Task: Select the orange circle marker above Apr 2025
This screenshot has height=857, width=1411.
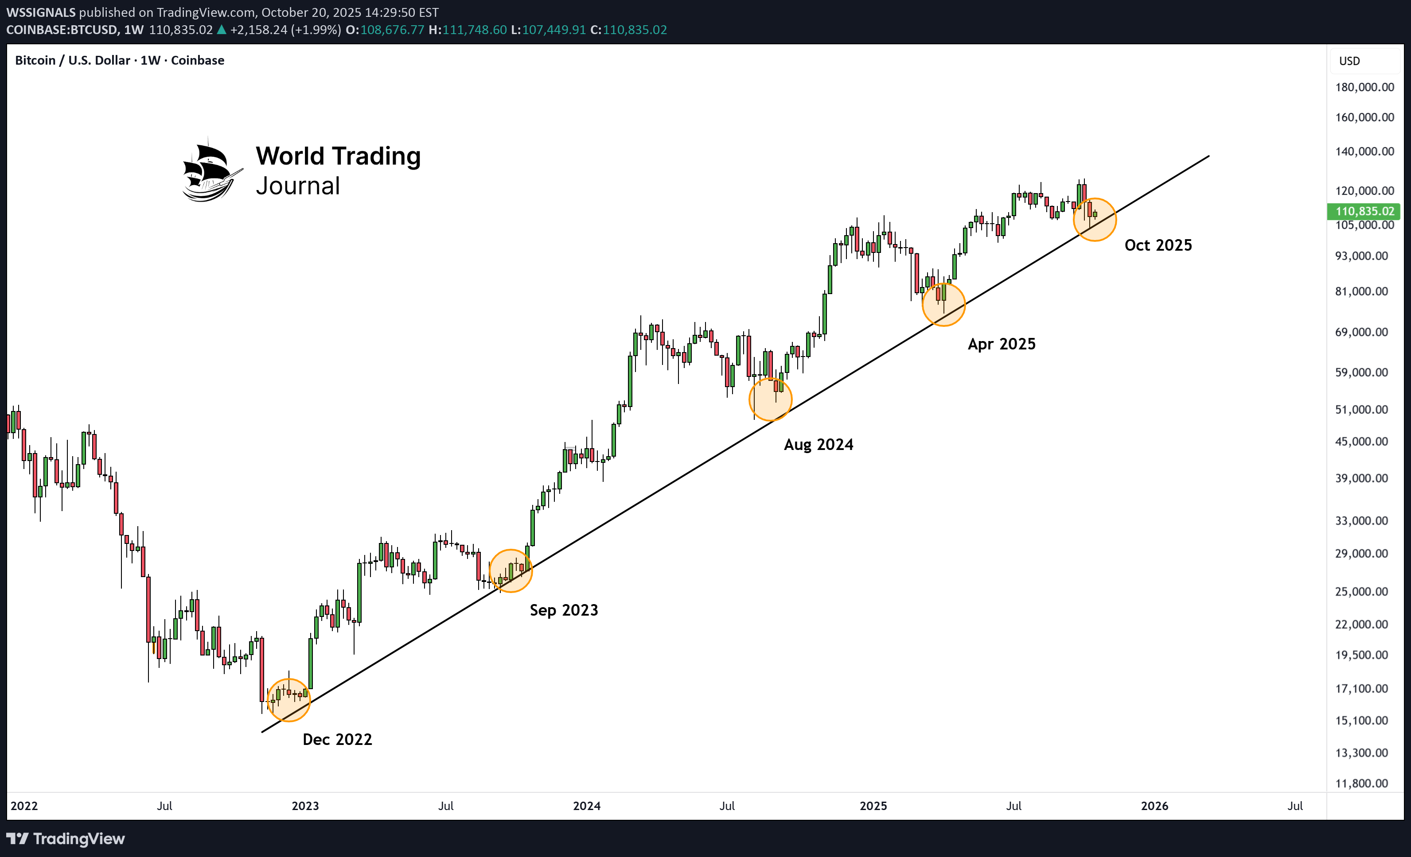Action: coord(943,304)
